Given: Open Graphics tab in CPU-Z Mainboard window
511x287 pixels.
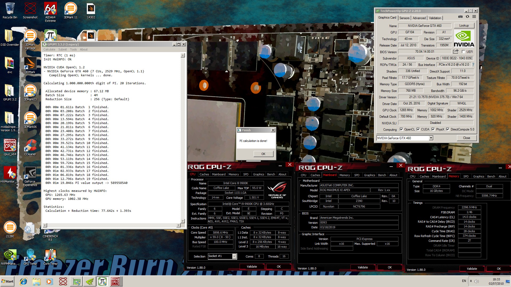Looking at the screenshot, I should [369, 175].
